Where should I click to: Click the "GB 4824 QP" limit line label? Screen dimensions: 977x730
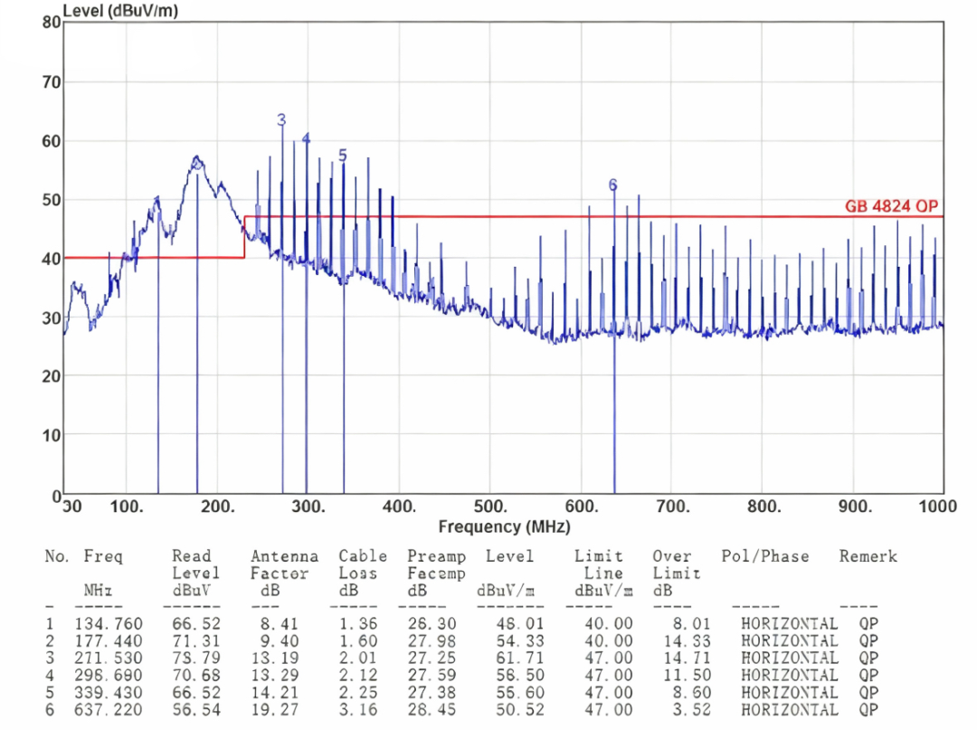[891, 206]
